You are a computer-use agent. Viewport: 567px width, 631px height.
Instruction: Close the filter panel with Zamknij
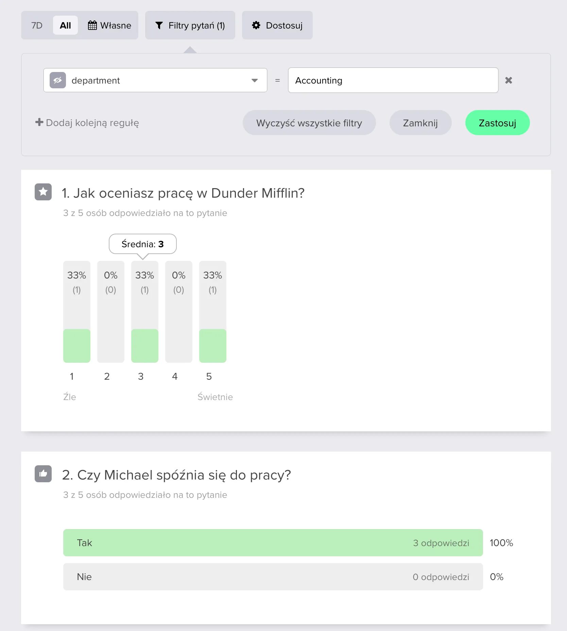pos(420,123)
